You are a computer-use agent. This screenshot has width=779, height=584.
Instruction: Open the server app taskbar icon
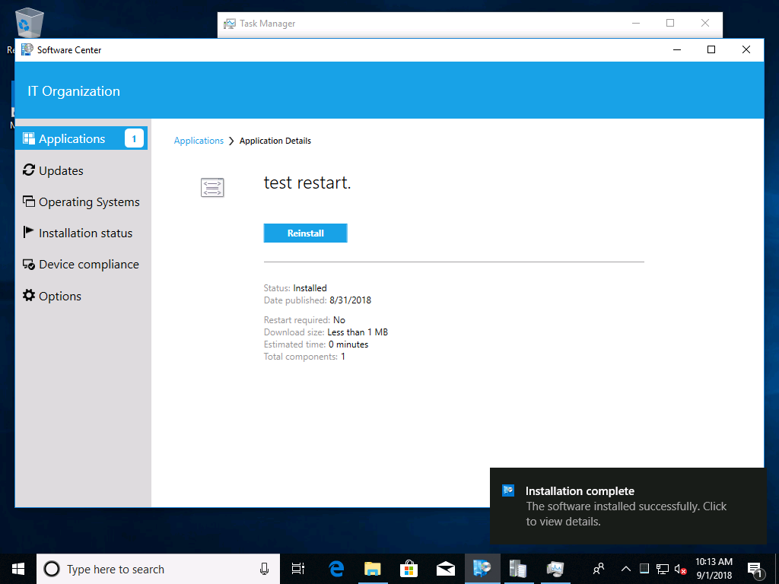point(517,569)
